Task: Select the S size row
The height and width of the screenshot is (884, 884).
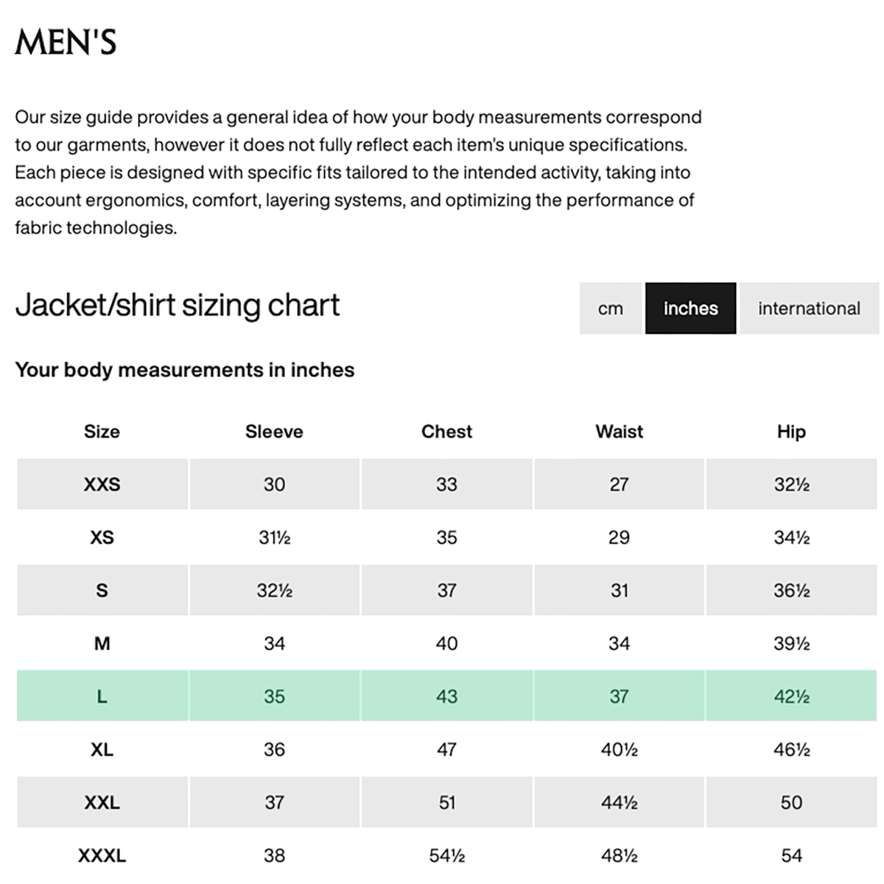Action: tap(446, 590)
